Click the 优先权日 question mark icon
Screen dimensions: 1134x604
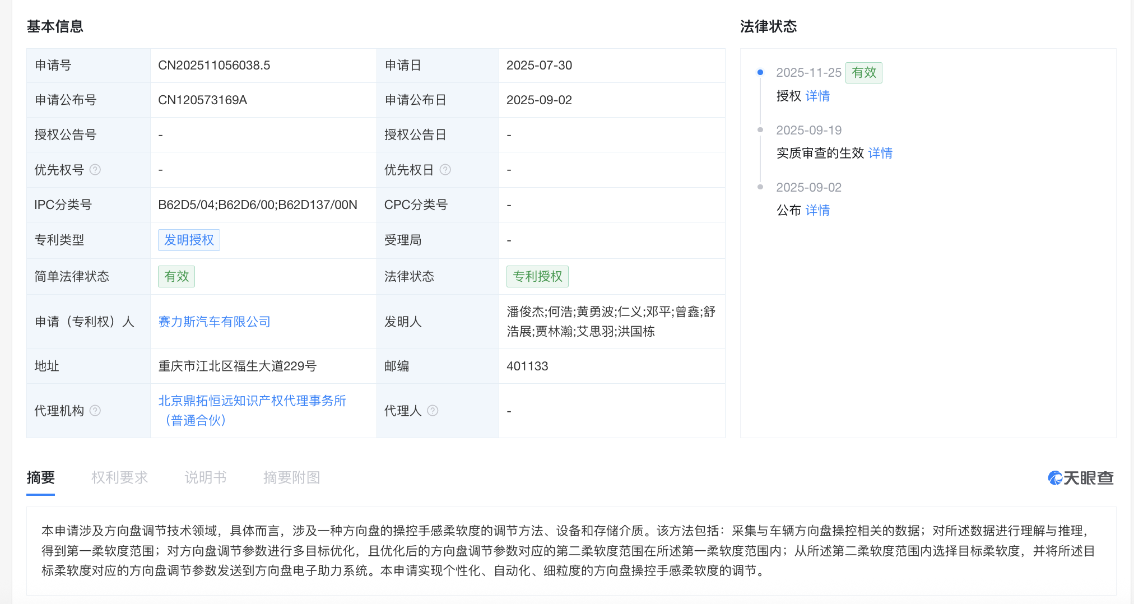point(445,170)
